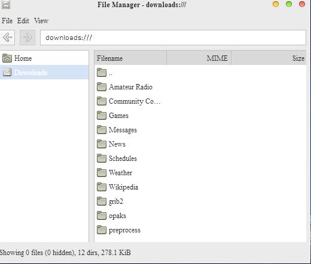Focus the downloads:/// address field
The height and width of the screenshot is (264, 311).
coord(173,38)
